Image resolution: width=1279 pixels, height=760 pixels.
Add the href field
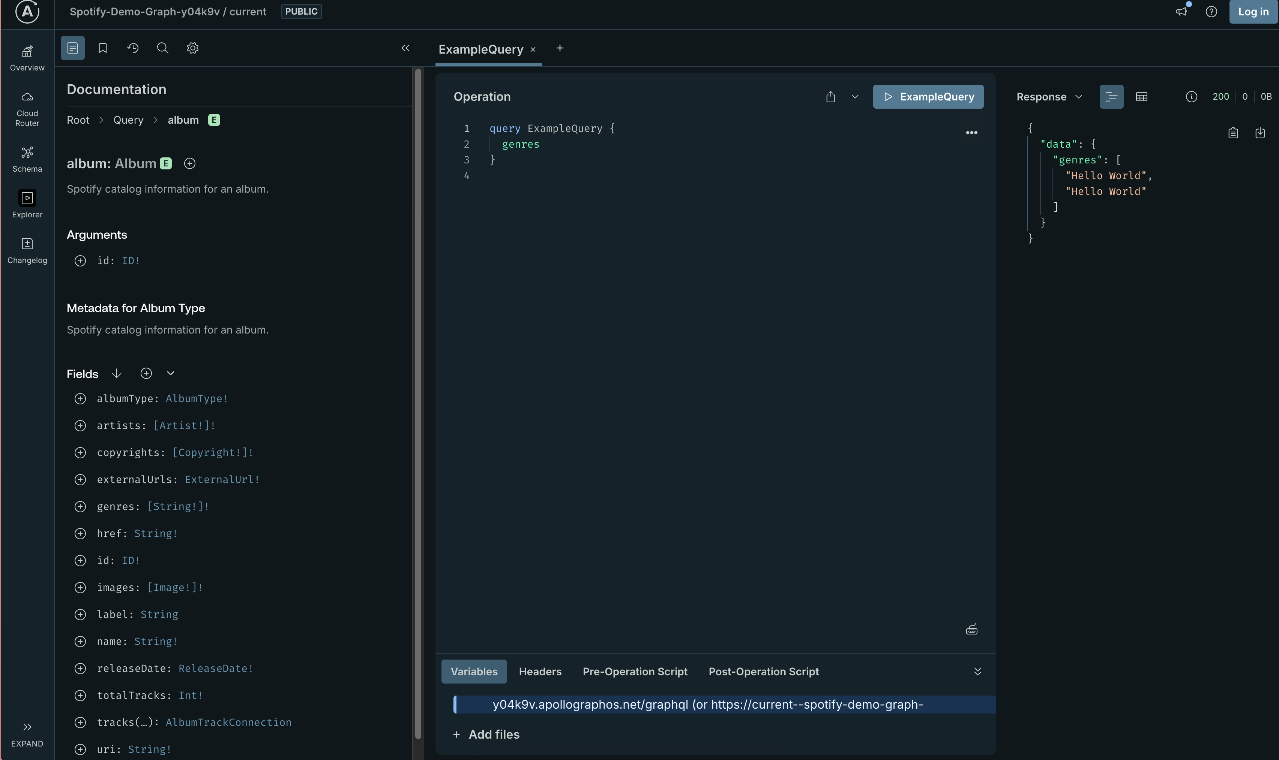point(80,534)
